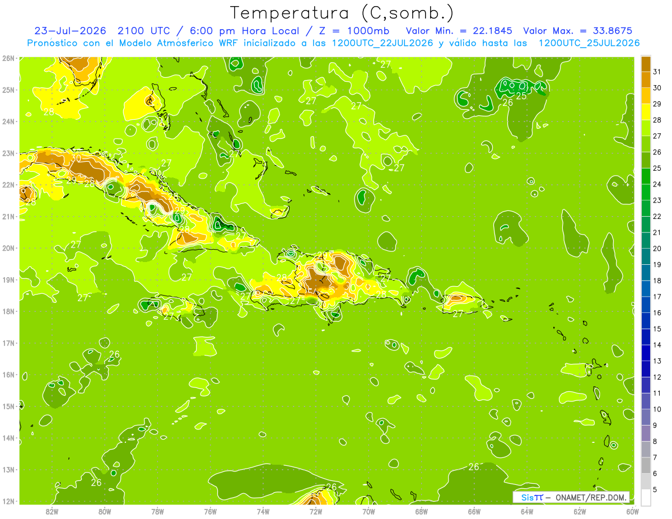Screen dimensions: 672x519
Task: Pick the yellow swatch between 28 and 29
Action: pos(646,112)
